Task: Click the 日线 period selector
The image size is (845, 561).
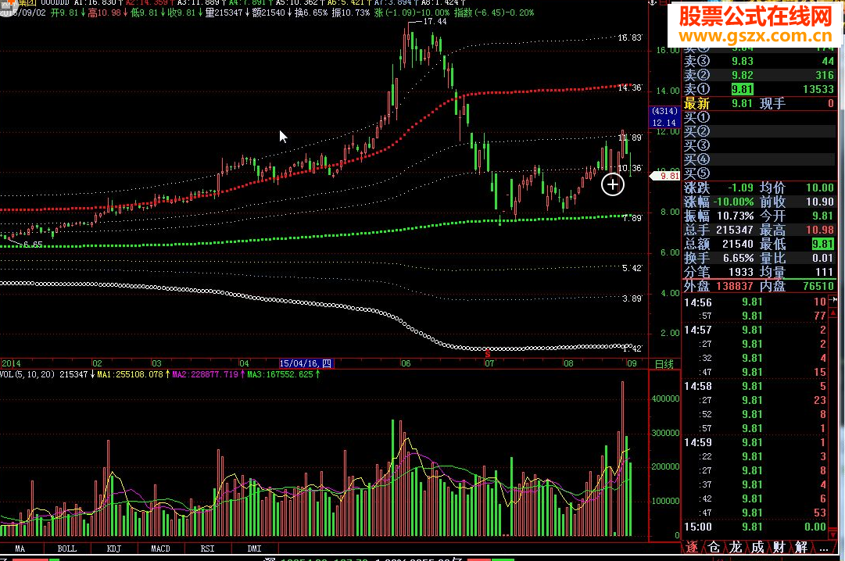Action: pos(664,364)
